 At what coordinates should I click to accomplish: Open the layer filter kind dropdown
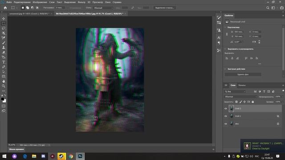(235, 92)
